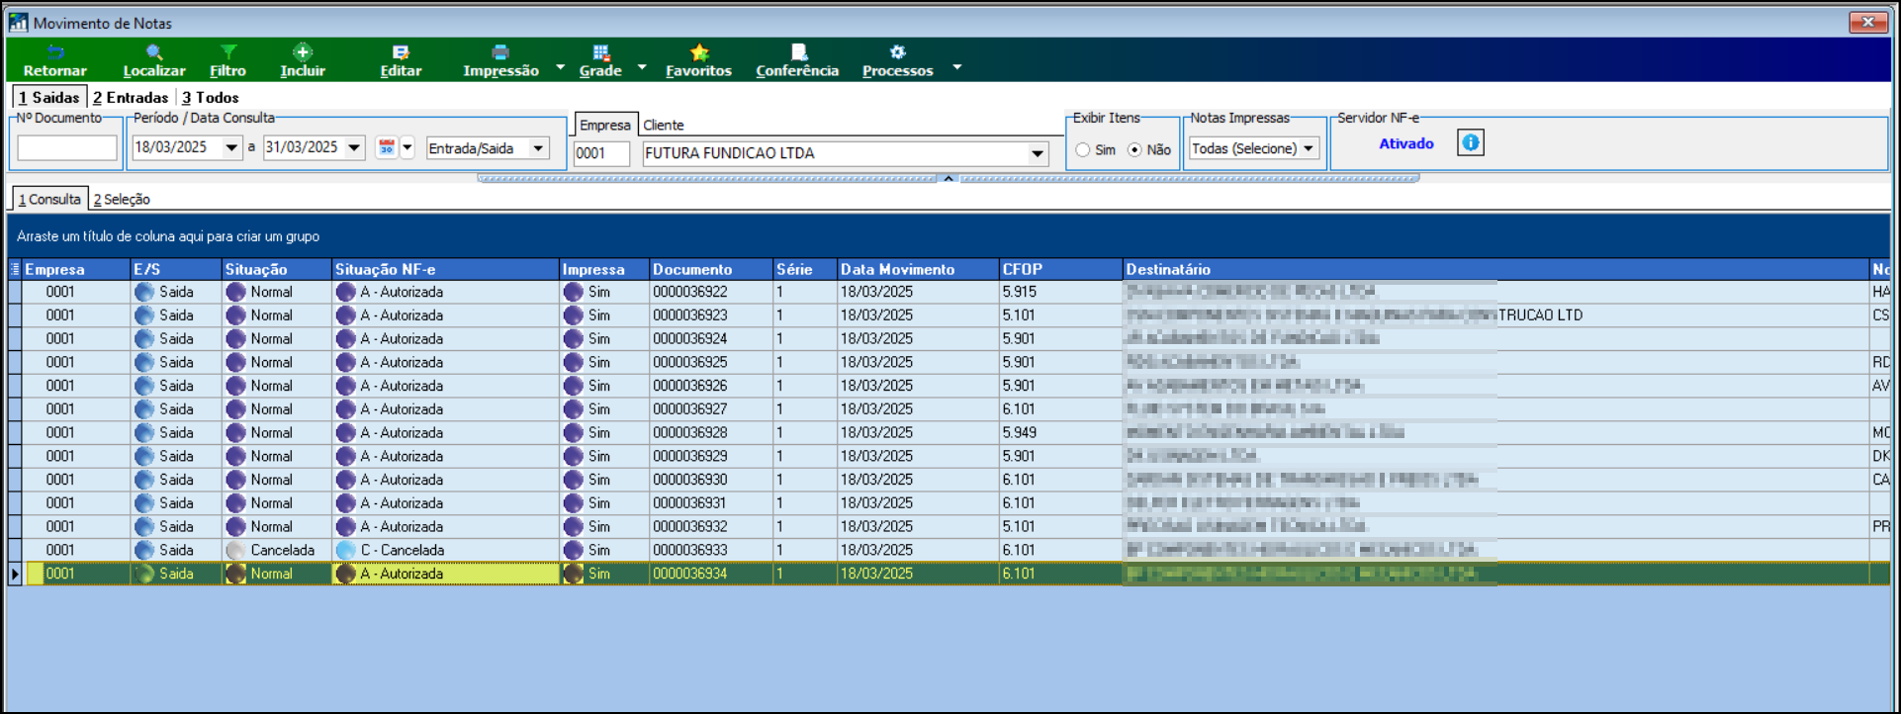Select the Empresa tab above the code field
1901x714 pixels.
click(x=605, y=125)
